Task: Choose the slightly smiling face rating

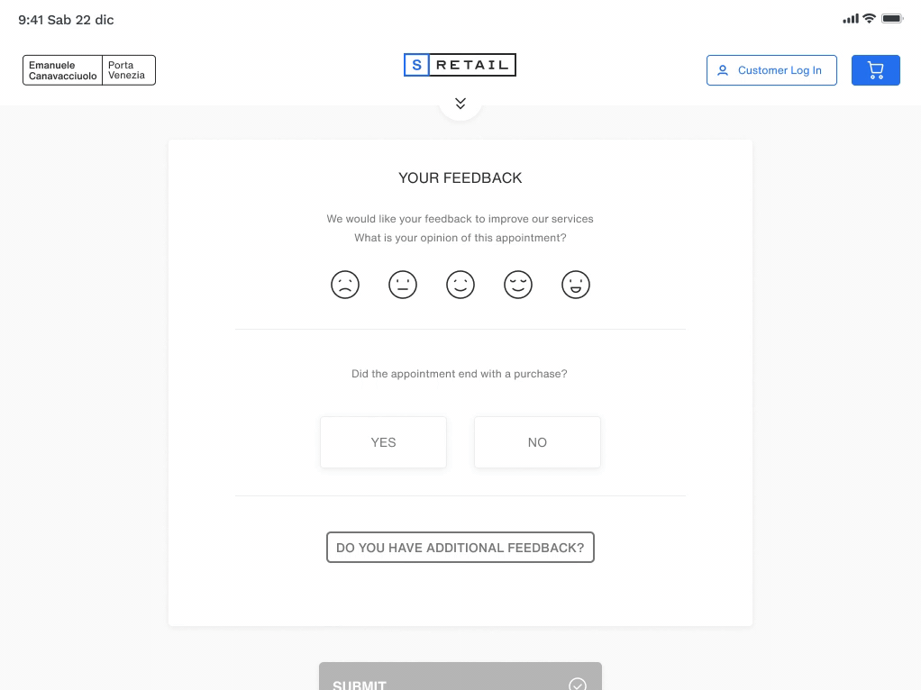Action: tap(460, 285)
